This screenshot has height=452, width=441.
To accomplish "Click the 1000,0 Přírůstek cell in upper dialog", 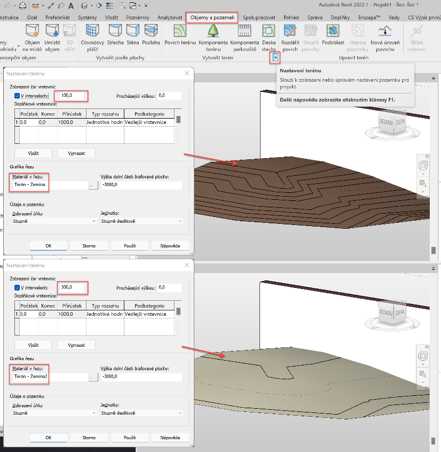I will click(72, 122).
